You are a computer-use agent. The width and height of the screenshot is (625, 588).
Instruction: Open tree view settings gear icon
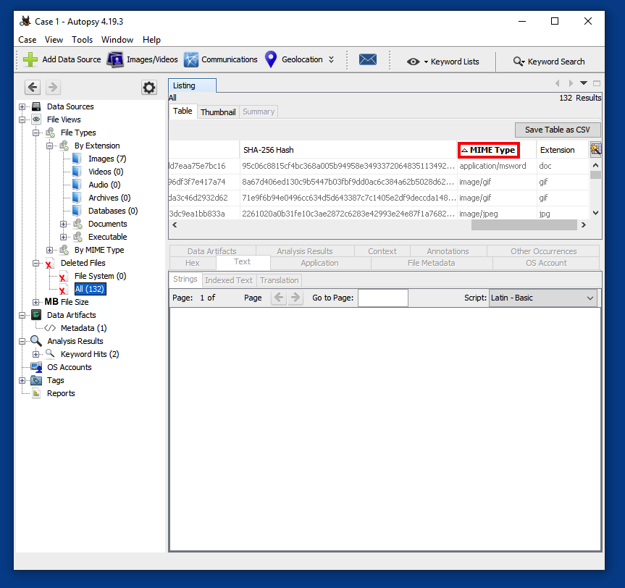149,88
